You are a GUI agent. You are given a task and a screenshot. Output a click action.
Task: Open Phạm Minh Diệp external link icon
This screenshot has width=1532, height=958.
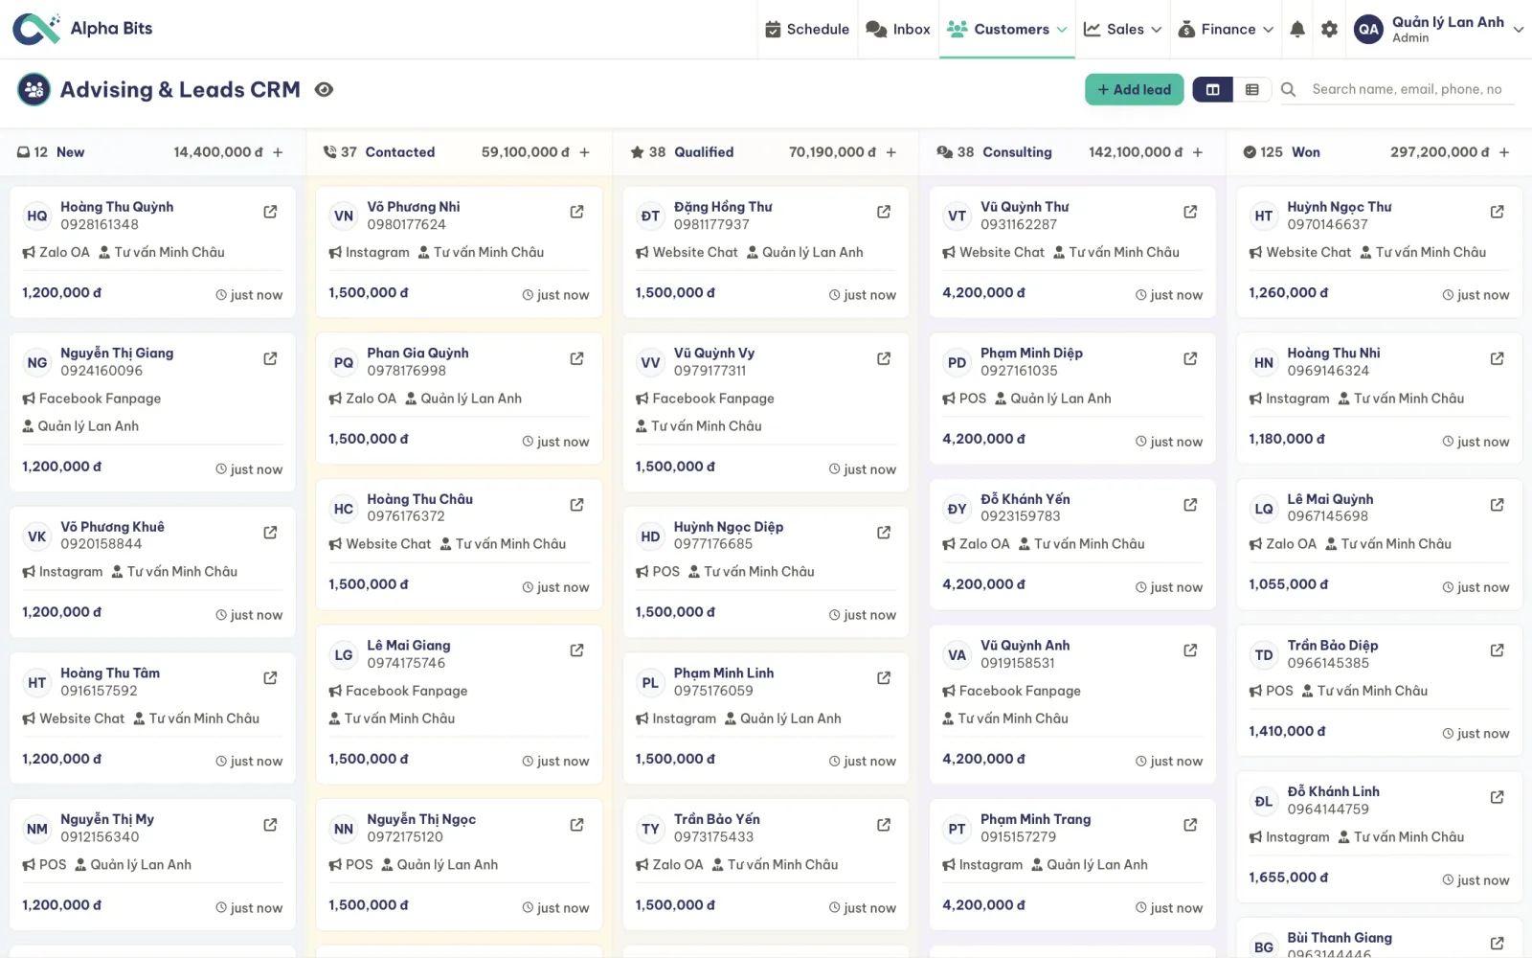[1190, 358]
